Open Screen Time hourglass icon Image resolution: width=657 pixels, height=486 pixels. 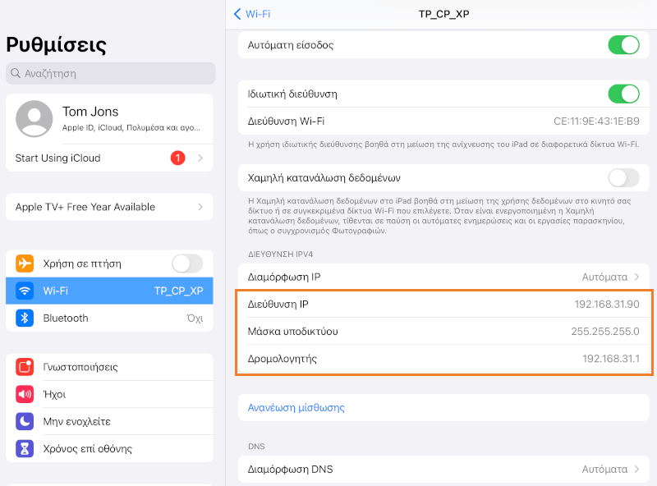coord(25,448)
